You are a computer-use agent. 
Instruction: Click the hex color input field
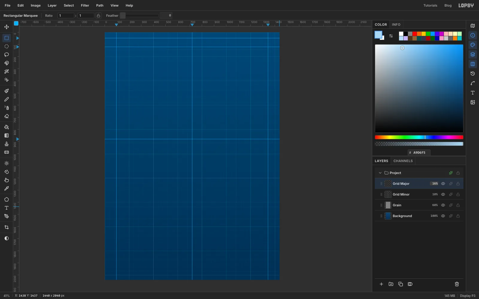419,152
